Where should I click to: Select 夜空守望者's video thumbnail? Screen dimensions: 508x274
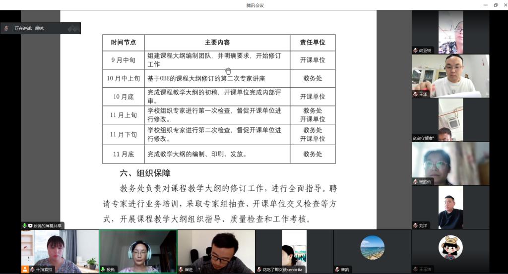point(450,120)
